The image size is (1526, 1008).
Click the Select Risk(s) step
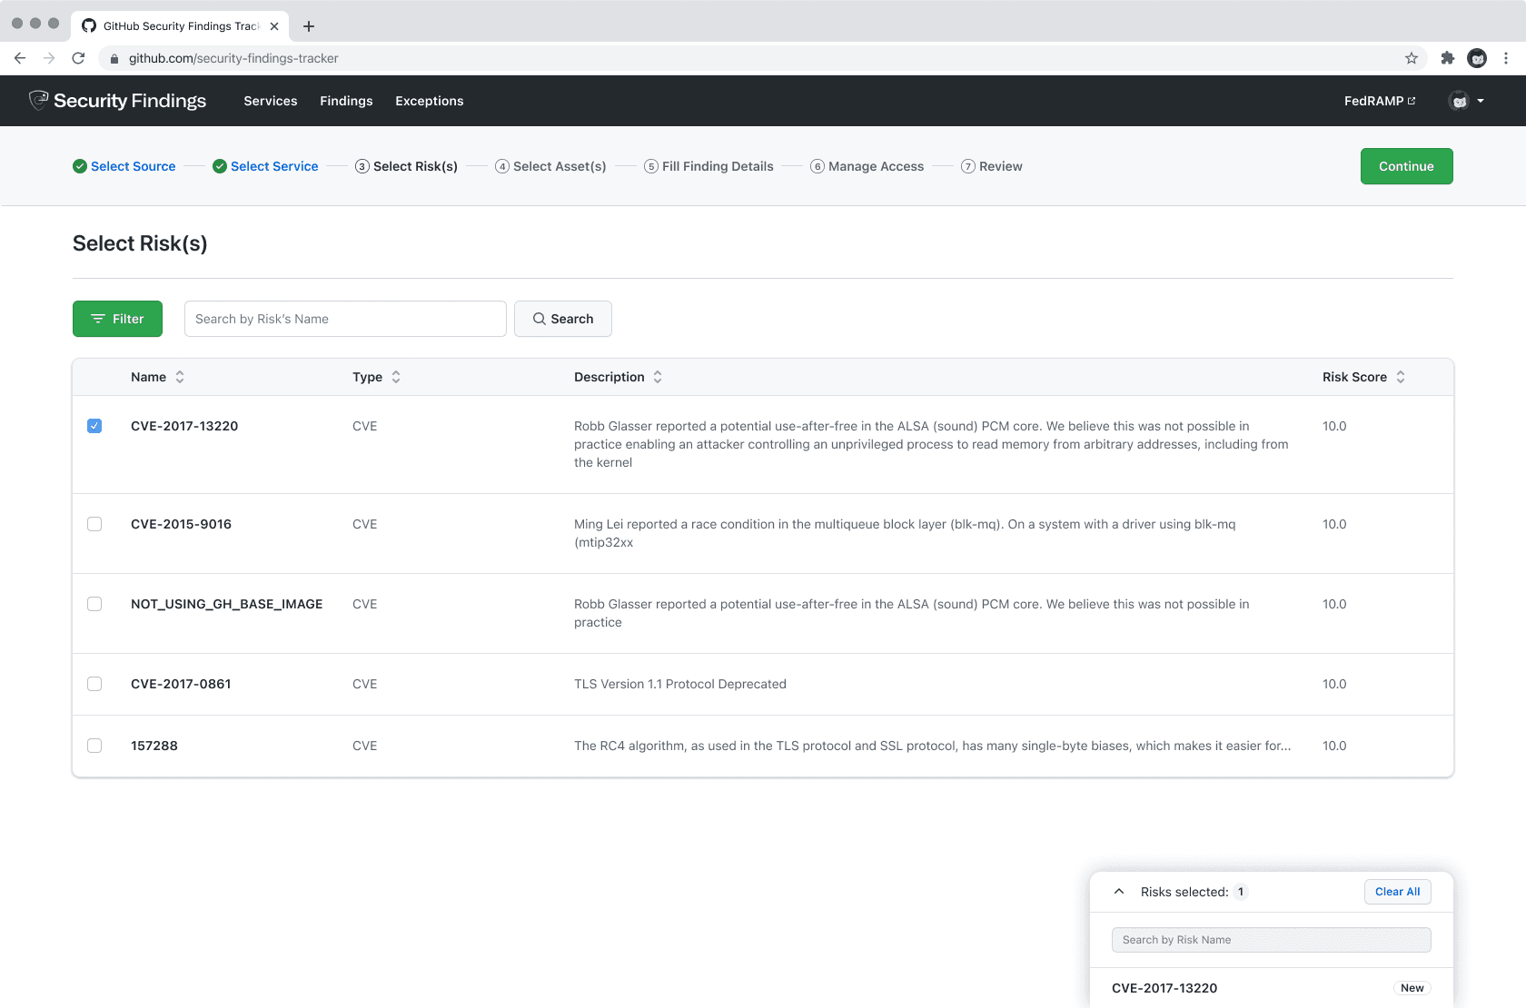tap(406, 166)
